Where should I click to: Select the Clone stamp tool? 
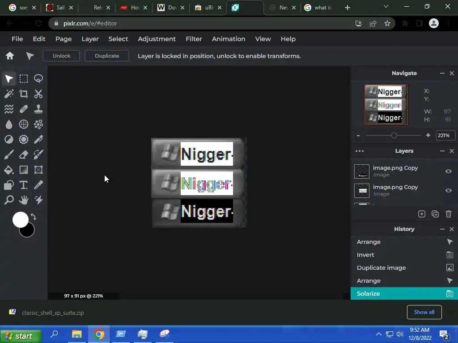coord(38,109)
